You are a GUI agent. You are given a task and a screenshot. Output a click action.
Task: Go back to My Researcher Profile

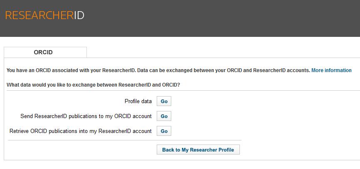198,150
